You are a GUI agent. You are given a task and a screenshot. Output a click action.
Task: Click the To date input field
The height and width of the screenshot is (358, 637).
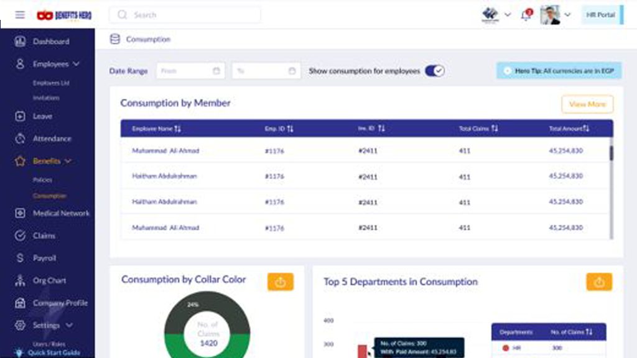click(266, 71)
